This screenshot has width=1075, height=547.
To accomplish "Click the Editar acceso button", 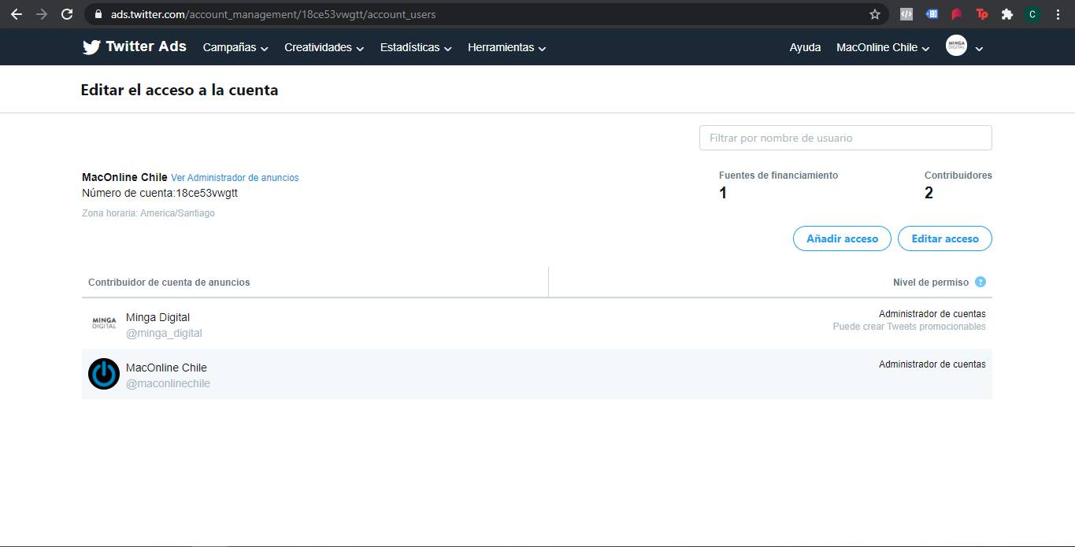I will [945, 238].
